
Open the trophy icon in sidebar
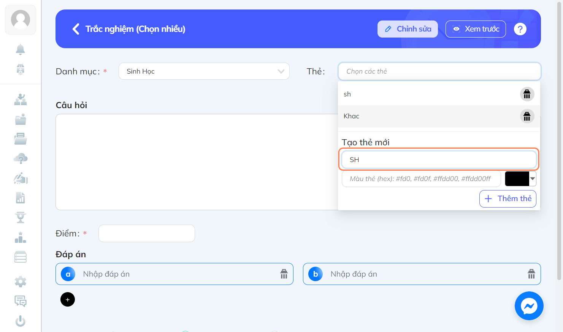(21, 217)
